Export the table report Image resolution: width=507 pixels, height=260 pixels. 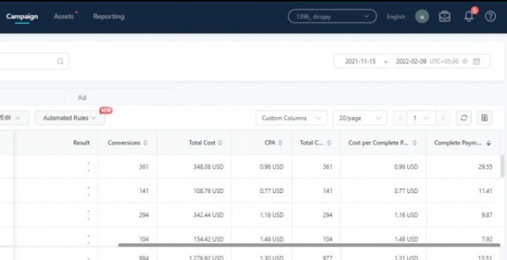click(484, 118)
